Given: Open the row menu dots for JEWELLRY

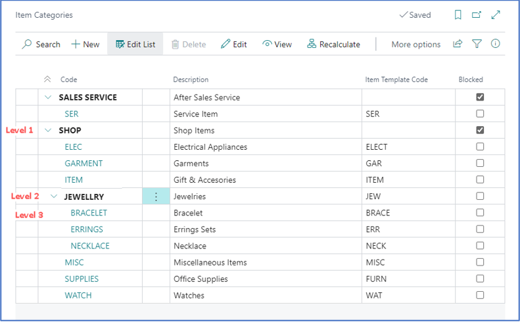Looking at the screenshot, I should click(x=156, y=196).
